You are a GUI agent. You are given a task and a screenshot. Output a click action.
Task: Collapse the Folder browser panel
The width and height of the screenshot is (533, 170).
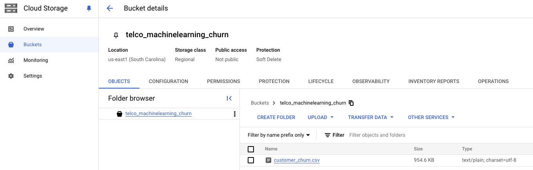[229, 98]
